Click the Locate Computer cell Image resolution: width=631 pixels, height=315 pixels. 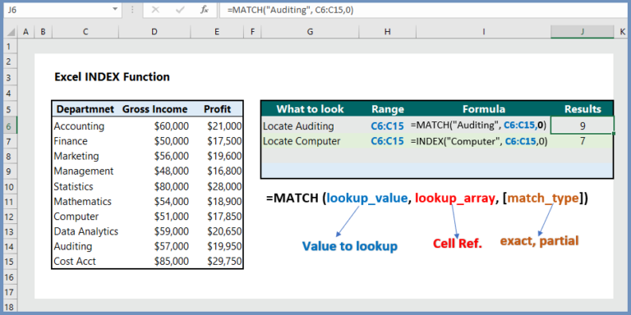310,141
